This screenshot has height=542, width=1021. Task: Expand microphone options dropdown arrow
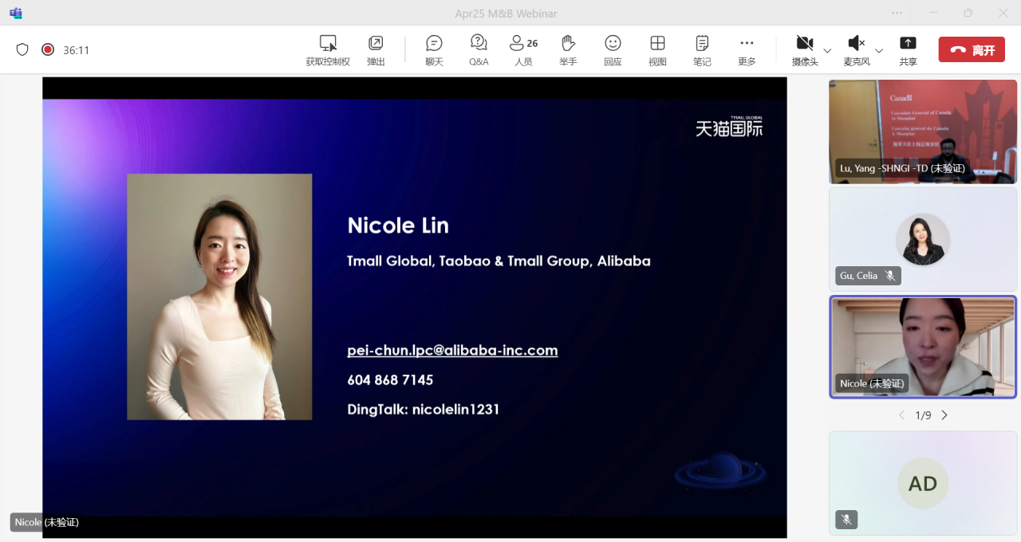879,50
